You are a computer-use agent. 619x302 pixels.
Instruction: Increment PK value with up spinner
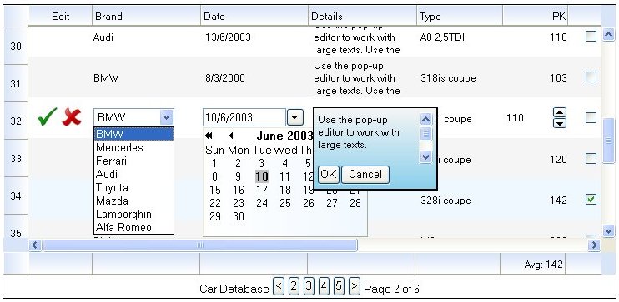[x=560, y=113]
